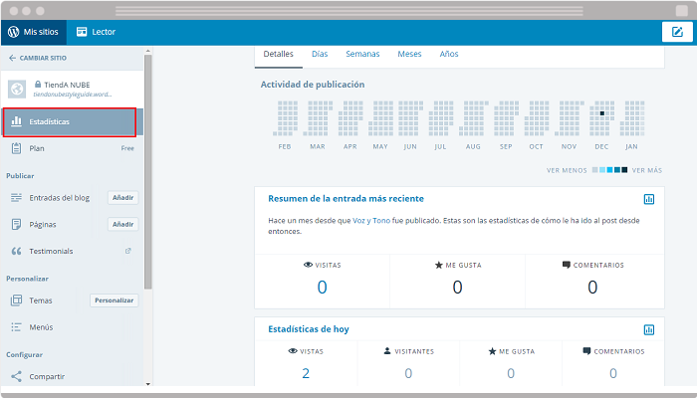Open Testimonials external link icon
The width and height of the screenshot is (697, 398).
127,251
